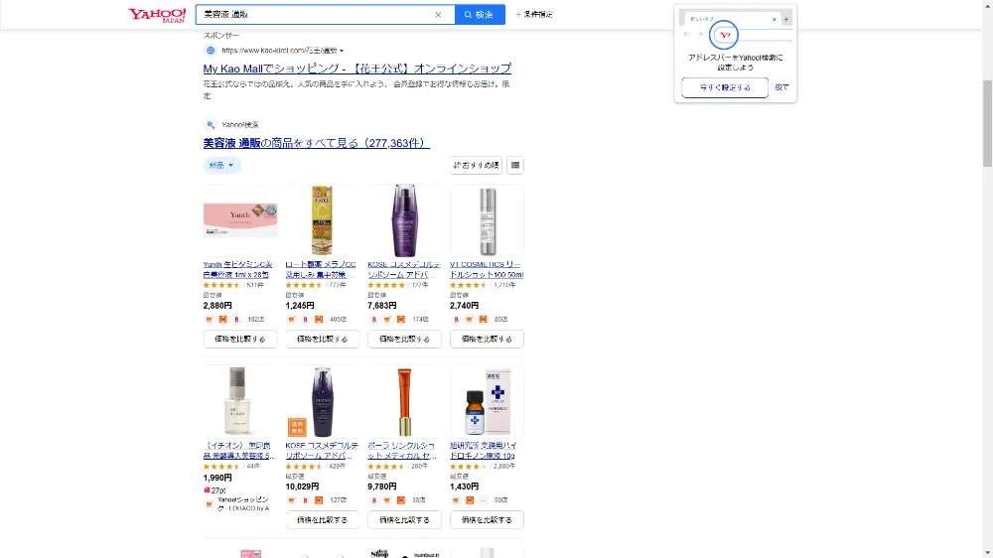
Task: Click Yahoo cart store icon under 9,780円
Action: point(387,500)
